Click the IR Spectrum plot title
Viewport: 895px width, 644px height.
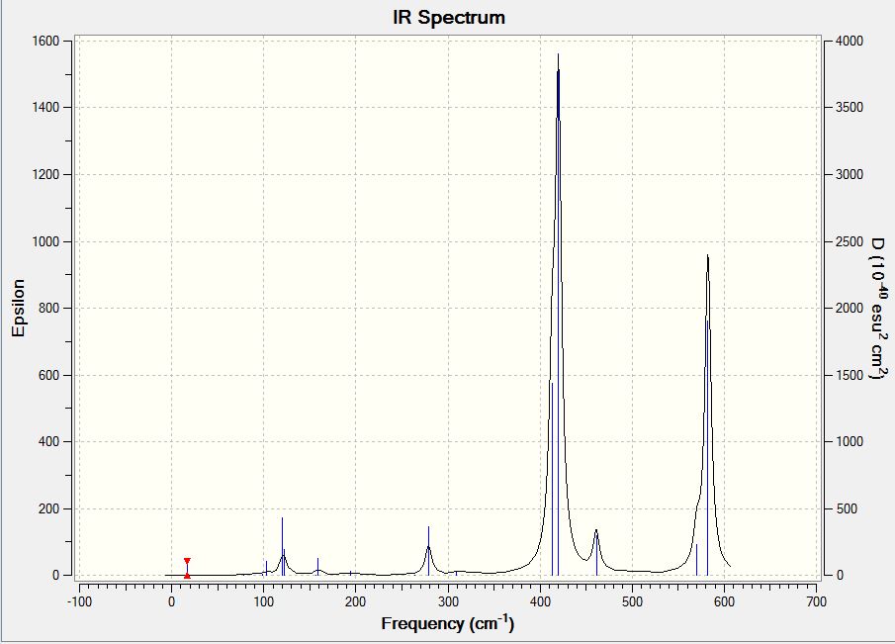click(x=449, y=17)
